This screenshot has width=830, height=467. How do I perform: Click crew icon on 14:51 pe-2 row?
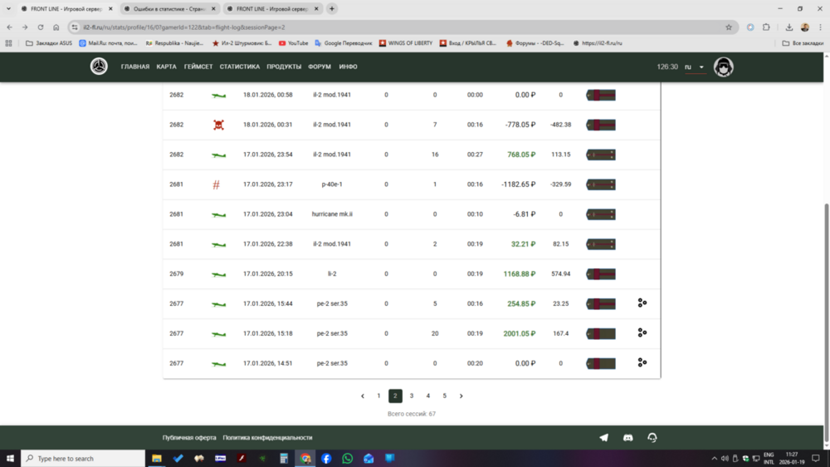pos(642,362)
